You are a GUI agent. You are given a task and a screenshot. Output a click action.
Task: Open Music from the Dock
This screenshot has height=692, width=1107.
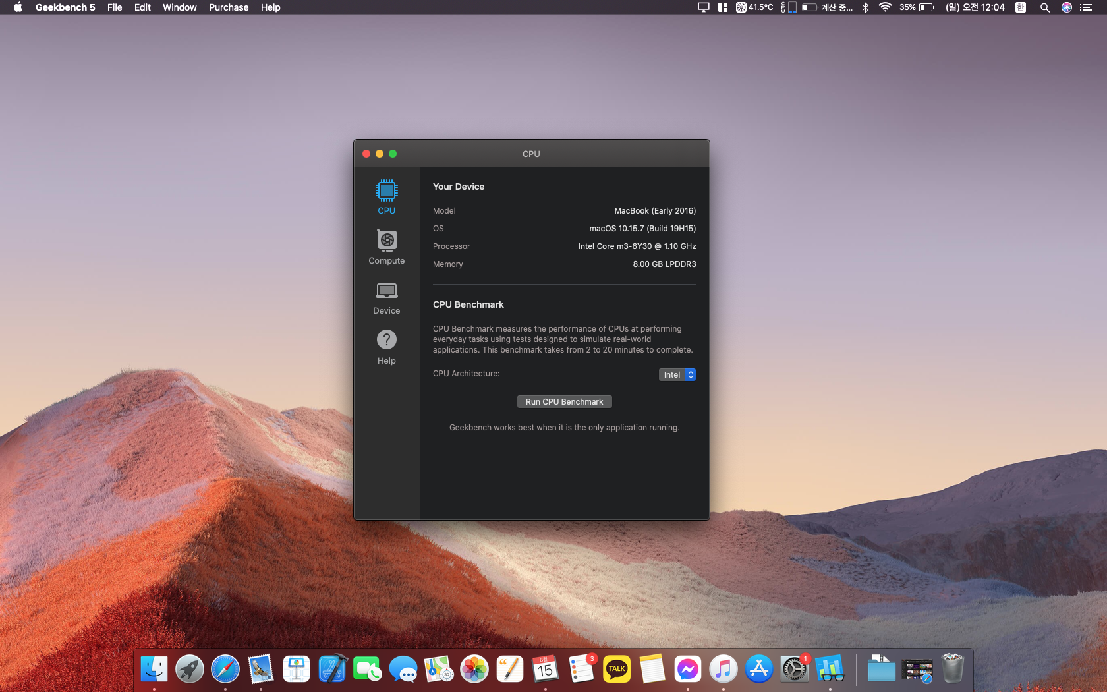pyautogui.click(x=724, y=670)
